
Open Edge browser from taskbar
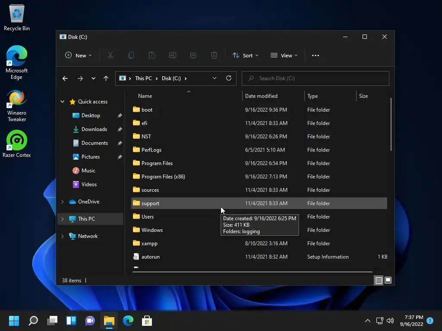128,321
